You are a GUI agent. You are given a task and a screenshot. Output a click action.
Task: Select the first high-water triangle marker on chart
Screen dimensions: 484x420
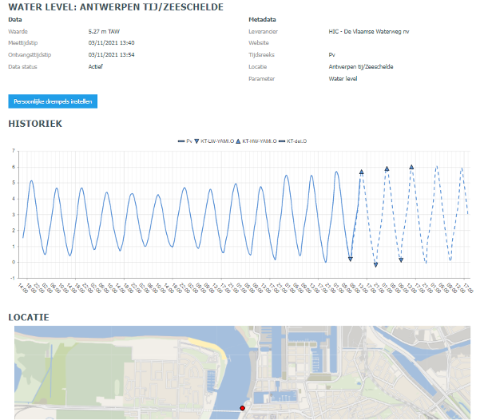(x=362, y=172)
